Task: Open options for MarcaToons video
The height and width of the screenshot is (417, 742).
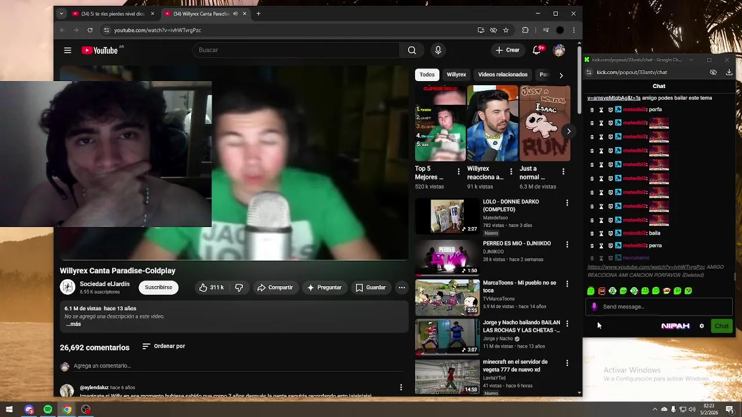Action: tap(567, 284)
